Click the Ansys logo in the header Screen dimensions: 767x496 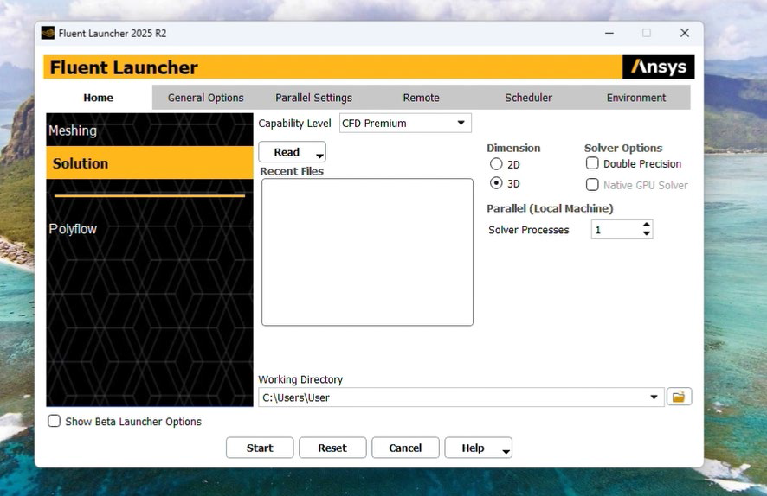(658, 67)
